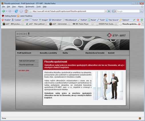The height and width of the screenshot is (121, 145).
Task: Go to the Home page icon
Action: coord(26,11)
